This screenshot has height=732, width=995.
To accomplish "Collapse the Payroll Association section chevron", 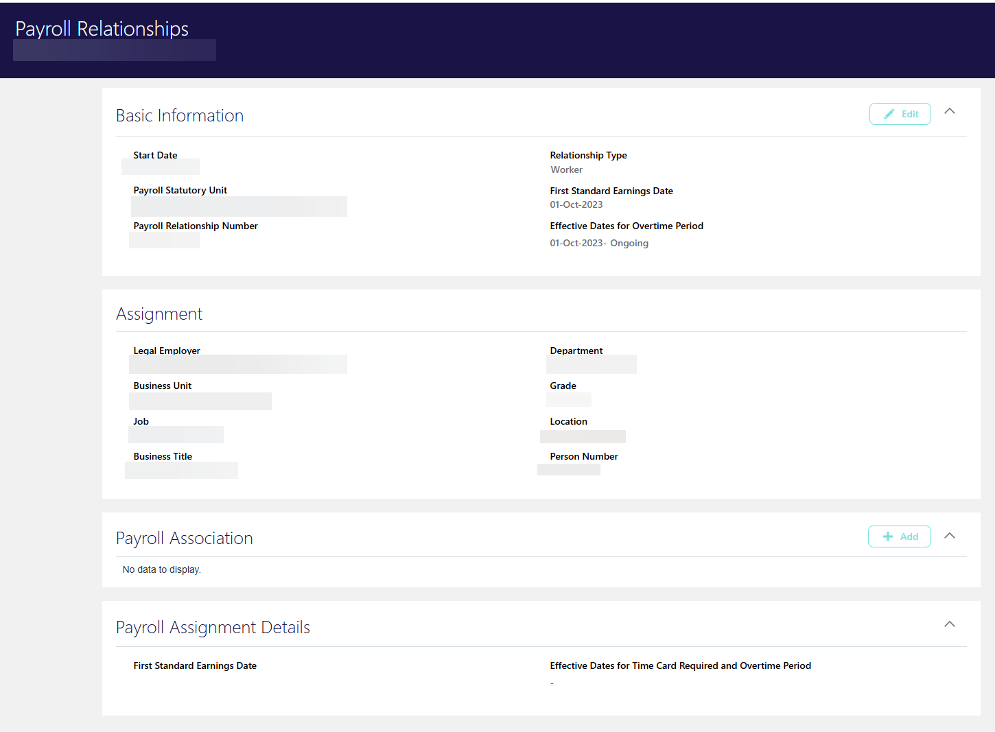I will coord(950,536).
